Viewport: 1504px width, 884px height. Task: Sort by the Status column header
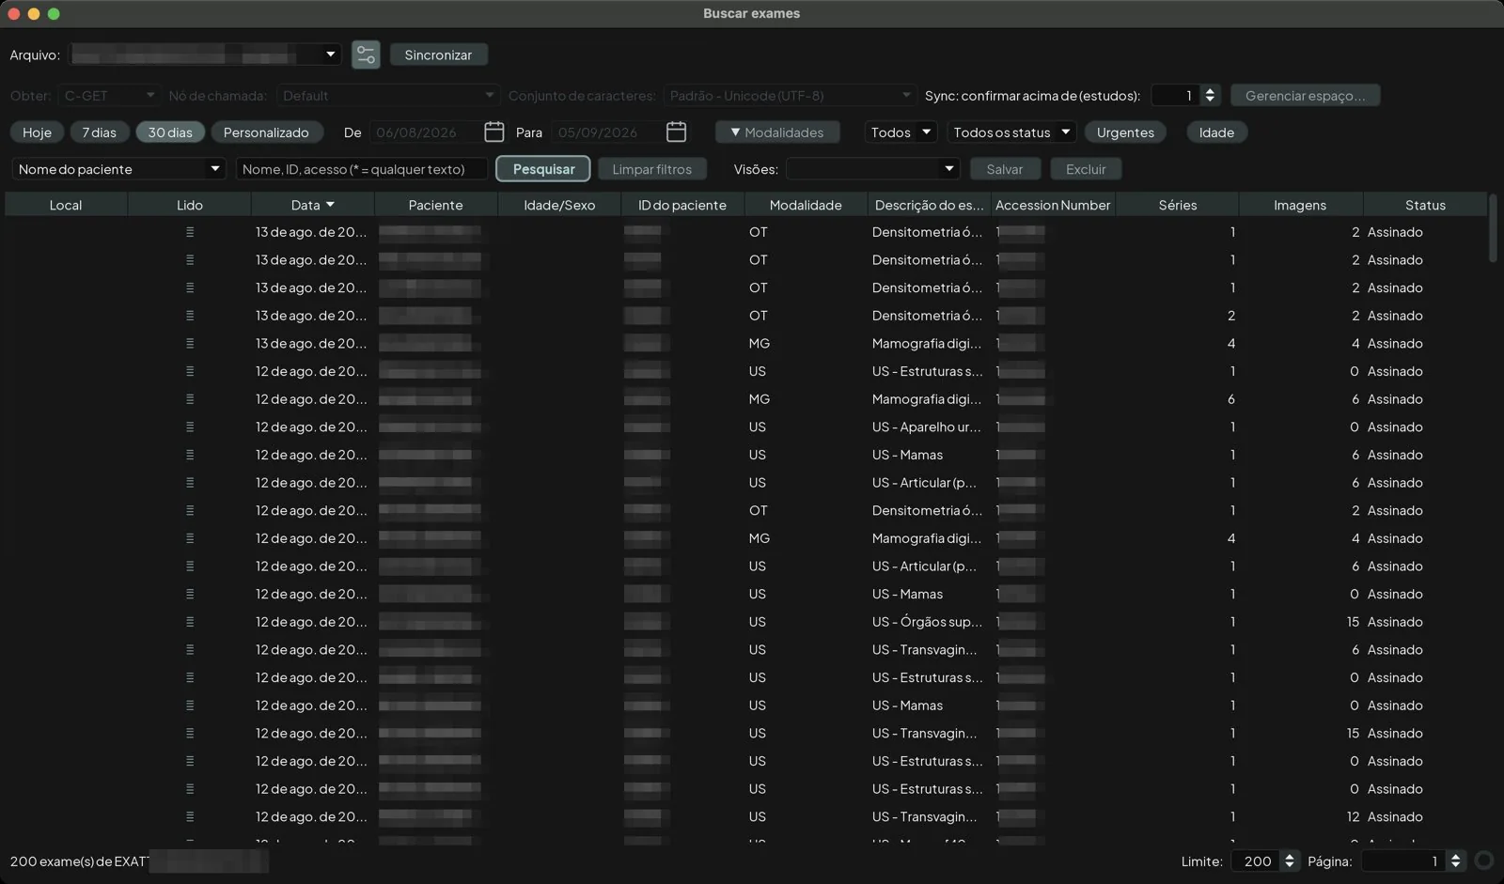coord(1425,205)
